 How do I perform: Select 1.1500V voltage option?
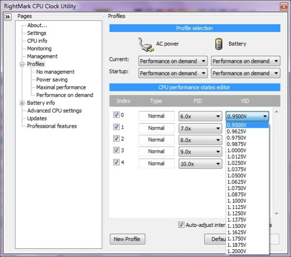tap(247, 226)
